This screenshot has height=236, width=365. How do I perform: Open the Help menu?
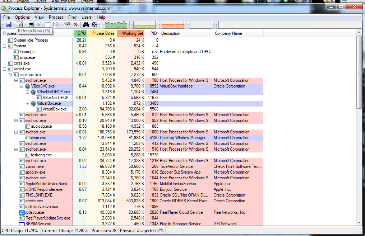[101, 17]
